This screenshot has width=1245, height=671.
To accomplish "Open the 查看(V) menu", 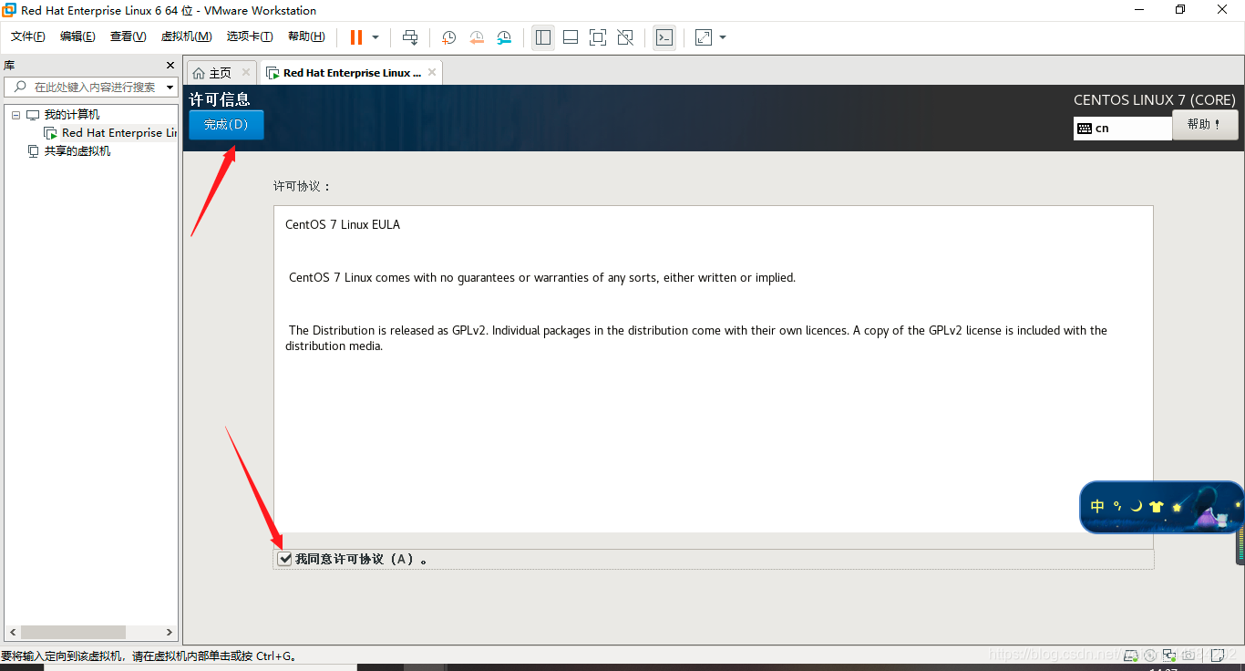I will (x=128, y=36).
